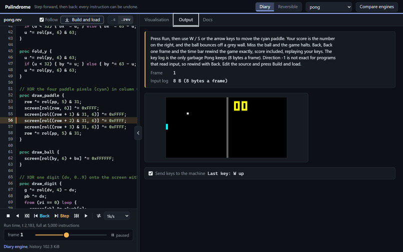Open the 1k/s speed dropdown
Viewport: 403px width, 252px height.
coord(116,216)
